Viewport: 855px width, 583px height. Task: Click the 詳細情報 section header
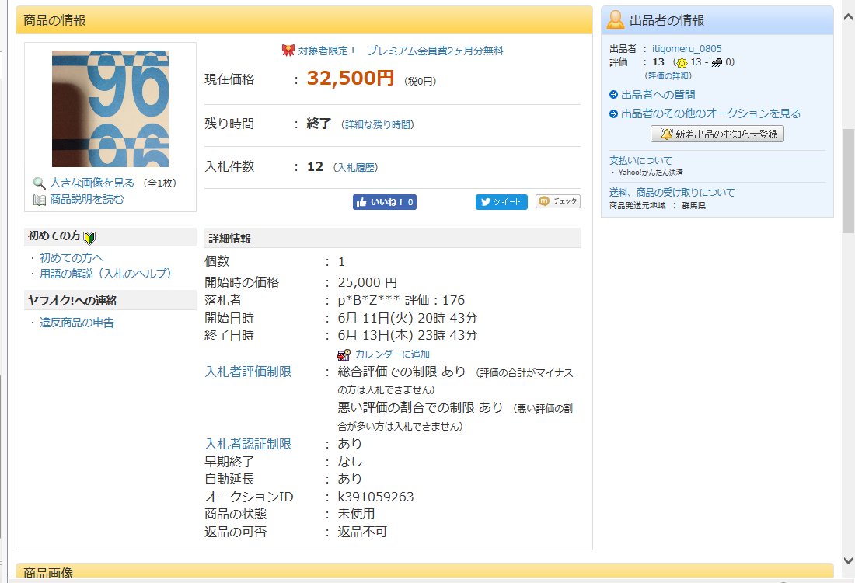coord(392,239)
